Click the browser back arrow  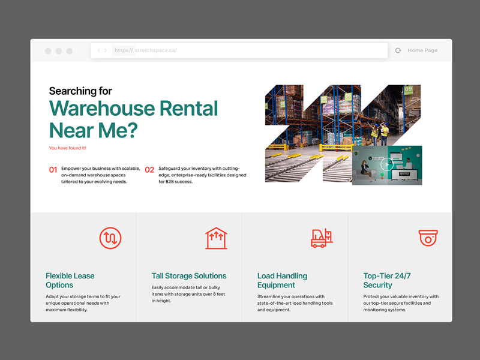pyautogui.click(x=99, y=50)
